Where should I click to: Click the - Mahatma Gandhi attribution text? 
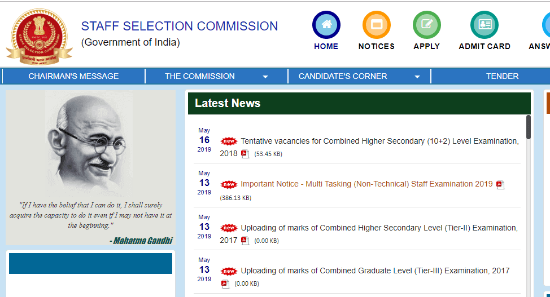point(141,241)
